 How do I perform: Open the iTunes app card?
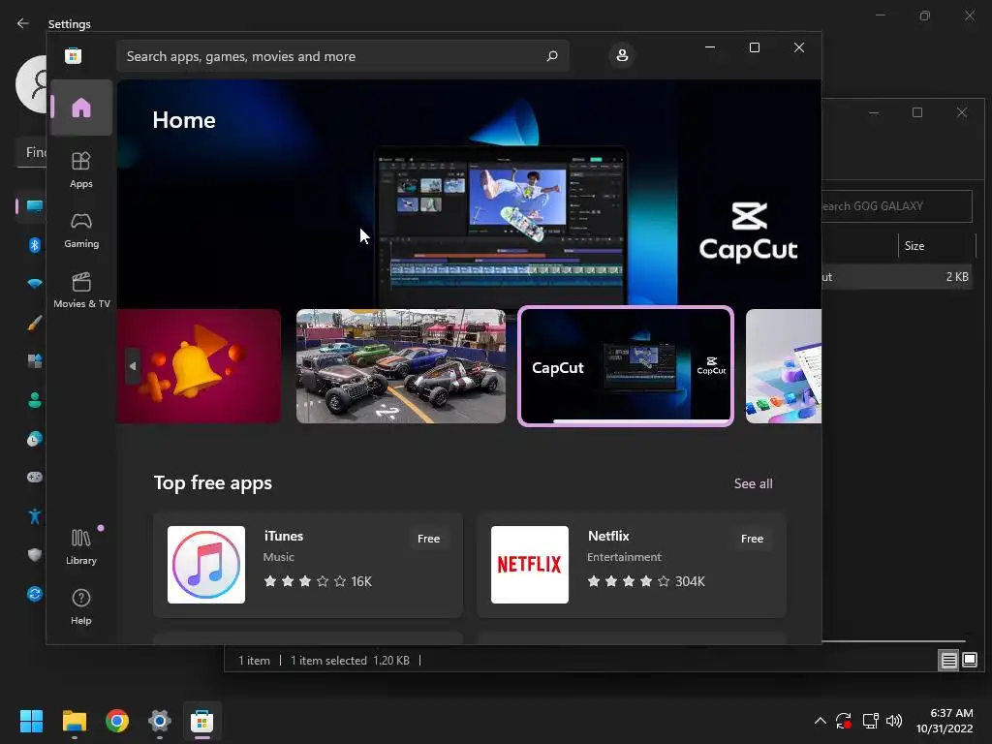[x=307, y=565]
